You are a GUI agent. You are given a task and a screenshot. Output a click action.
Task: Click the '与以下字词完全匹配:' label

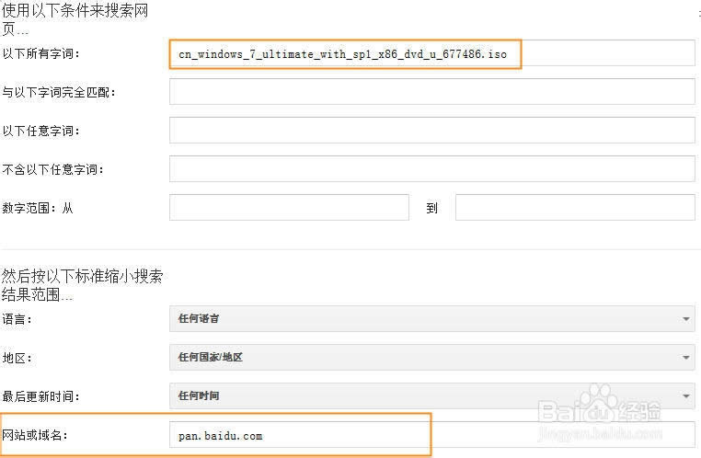(x=59, y=92)
